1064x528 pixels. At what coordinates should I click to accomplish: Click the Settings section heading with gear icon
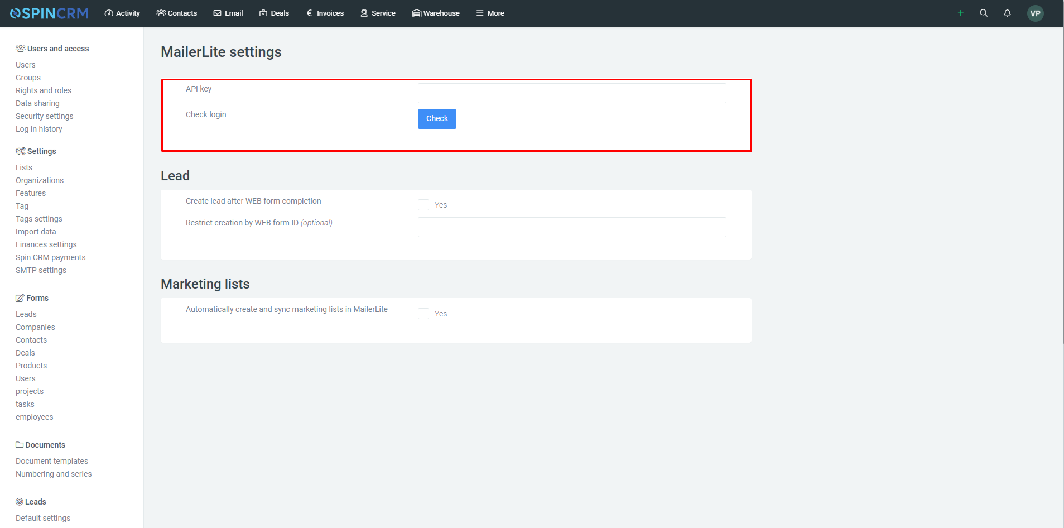coord(36,151)
